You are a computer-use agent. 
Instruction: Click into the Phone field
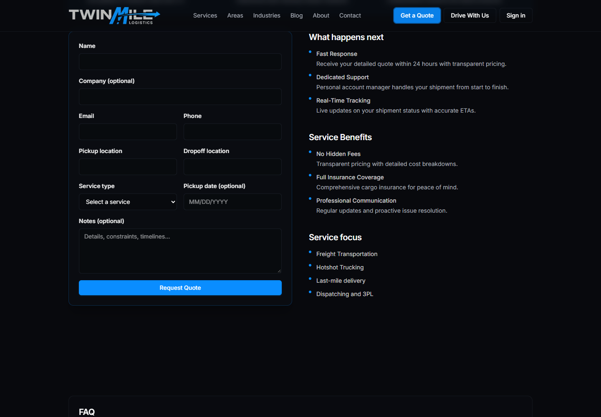[x=232, y=132]
